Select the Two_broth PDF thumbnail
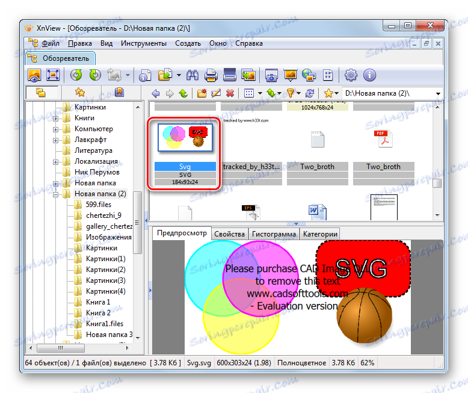The width and height of the screenshot is (468, 393). (x=384, y=139)
